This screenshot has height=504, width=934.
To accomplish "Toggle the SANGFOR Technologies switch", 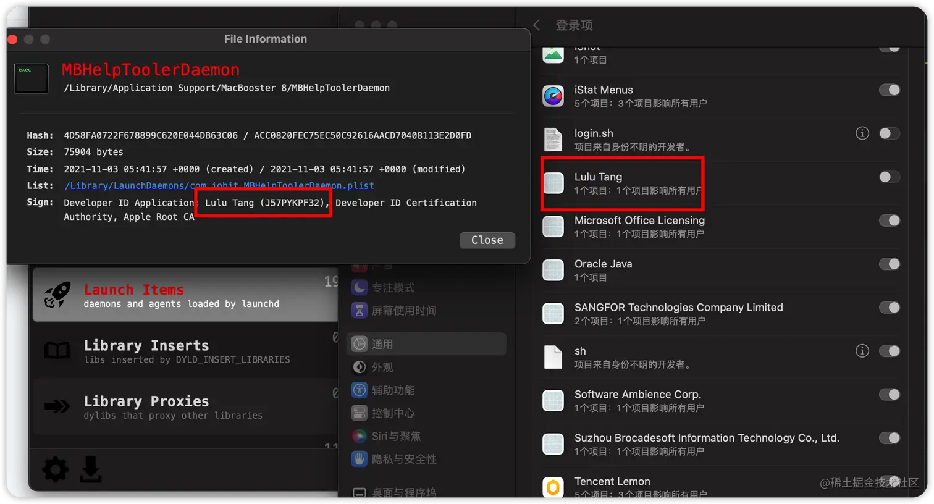I will pos(890,308).
